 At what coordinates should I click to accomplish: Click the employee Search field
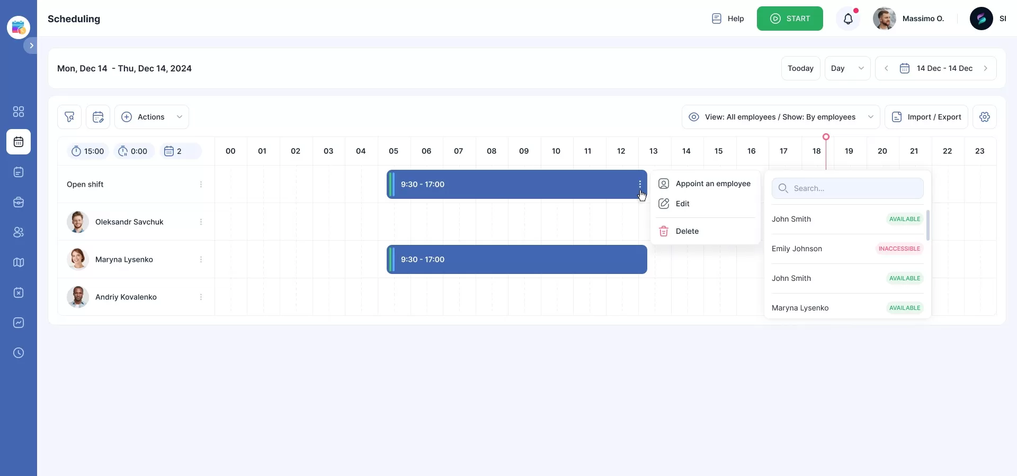click(x=847, y=188)
